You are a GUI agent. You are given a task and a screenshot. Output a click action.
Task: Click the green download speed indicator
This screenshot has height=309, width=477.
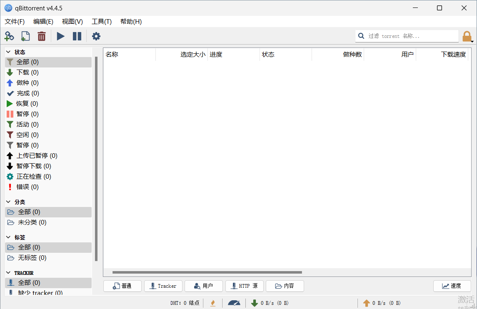[270, 303]
